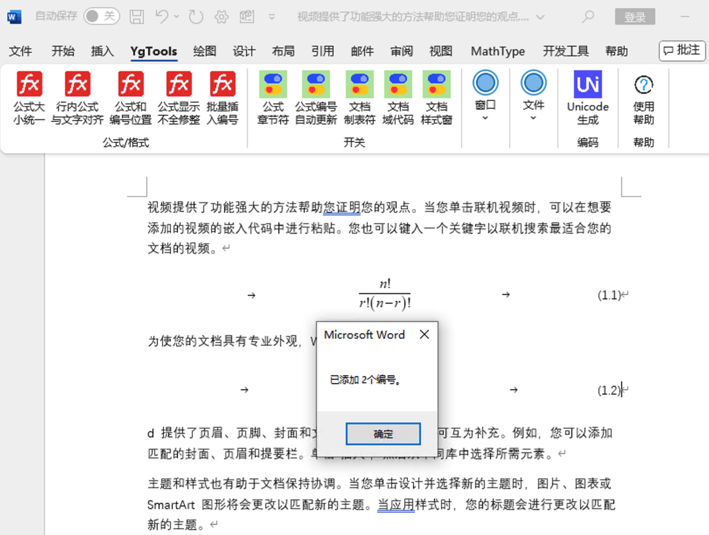This screenshot has width=709, height=535.
Task: Click the 批注 comments button
Action: click(682, 51)
